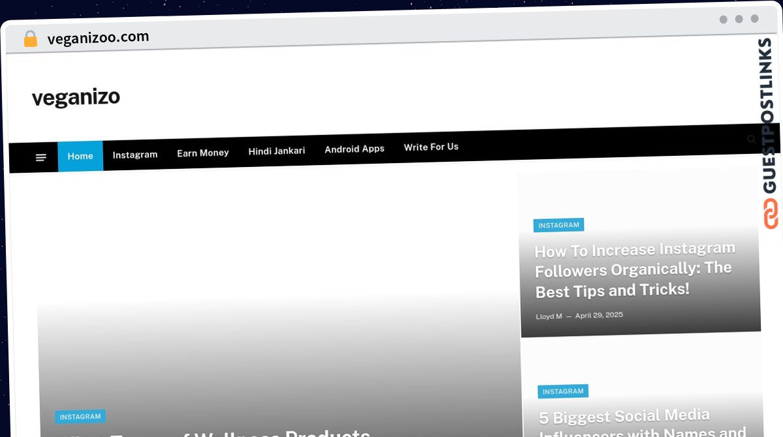Image resolution: width=783 pixels, height=437 pixels.
Task: Open '5 Biggest Social Media Influencers' article
Action: click(x=643, y=423)
